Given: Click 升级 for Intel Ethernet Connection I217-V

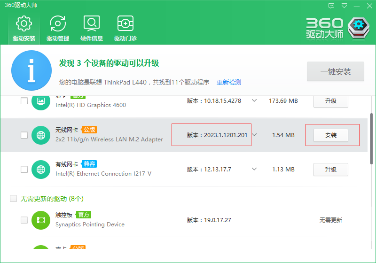Looking at the screenshot, I should click(331, 170).
